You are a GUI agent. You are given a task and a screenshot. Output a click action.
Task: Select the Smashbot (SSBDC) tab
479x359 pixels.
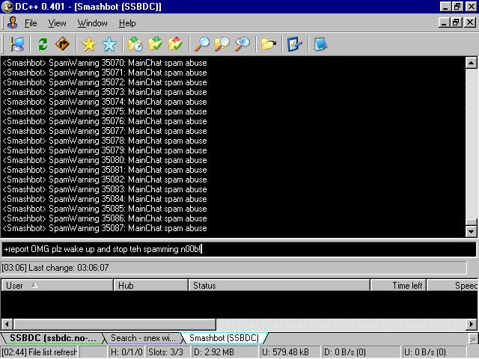[x=225, y=338]
